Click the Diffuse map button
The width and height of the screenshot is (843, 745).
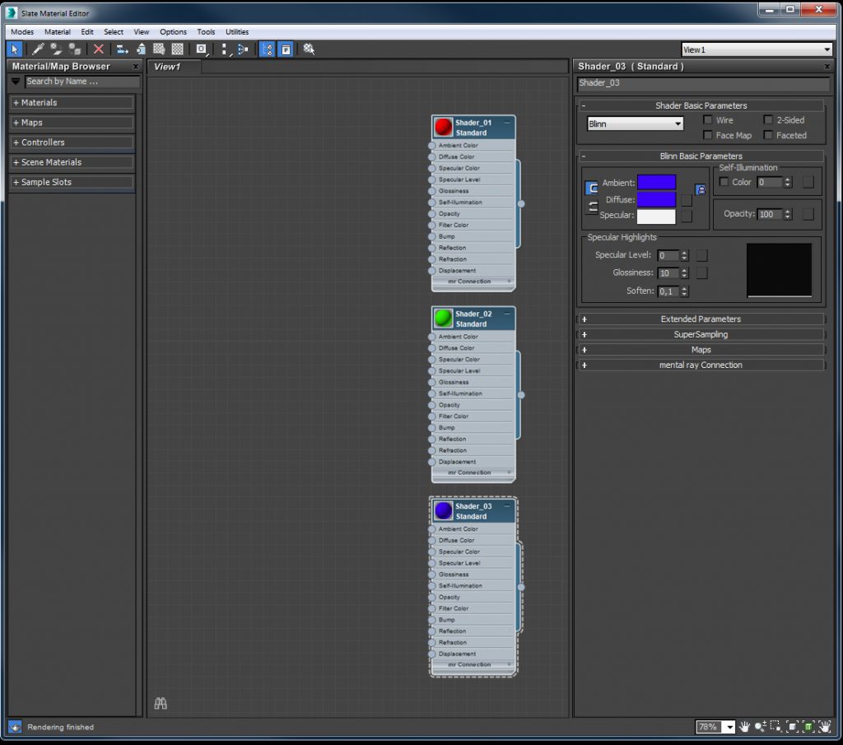tap(687, 200)
